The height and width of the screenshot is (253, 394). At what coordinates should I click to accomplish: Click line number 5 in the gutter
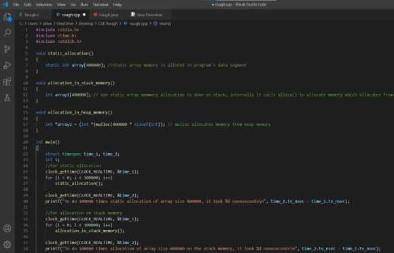[x=26, y=53]
